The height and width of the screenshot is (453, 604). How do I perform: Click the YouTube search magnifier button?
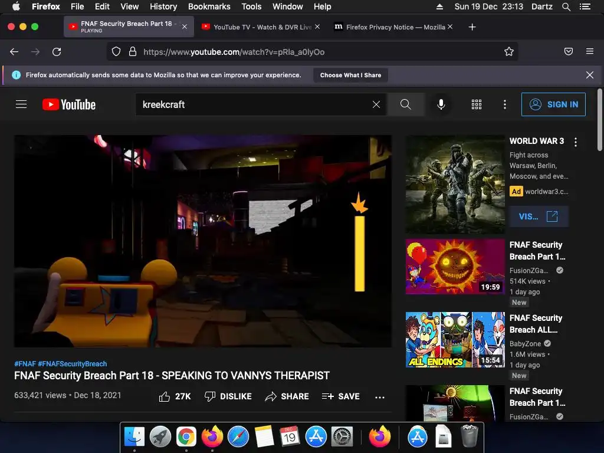coord(406,104)
